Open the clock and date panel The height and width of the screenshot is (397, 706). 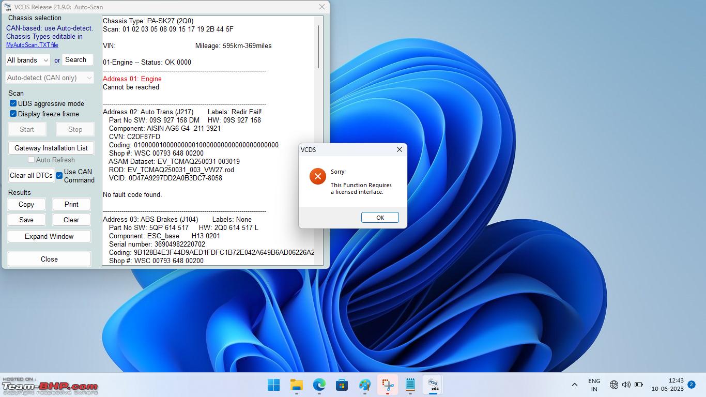668,385
